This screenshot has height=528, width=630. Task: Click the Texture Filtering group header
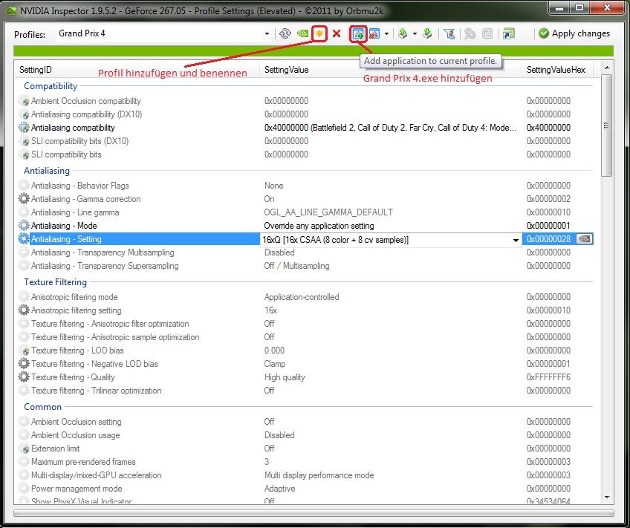(56, 282)
